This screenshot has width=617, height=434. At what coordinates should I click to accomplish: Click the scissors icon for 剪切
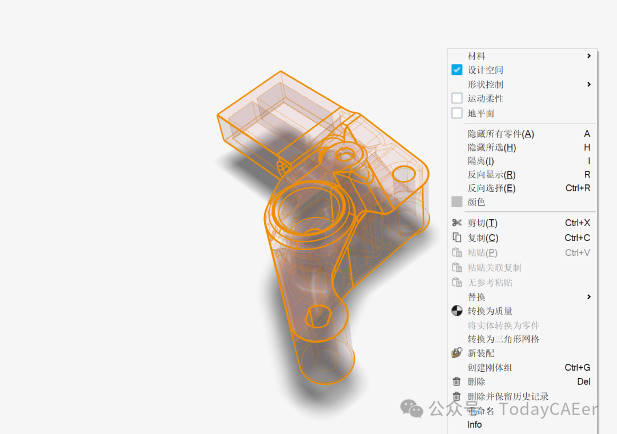click(x=456, y=223)
